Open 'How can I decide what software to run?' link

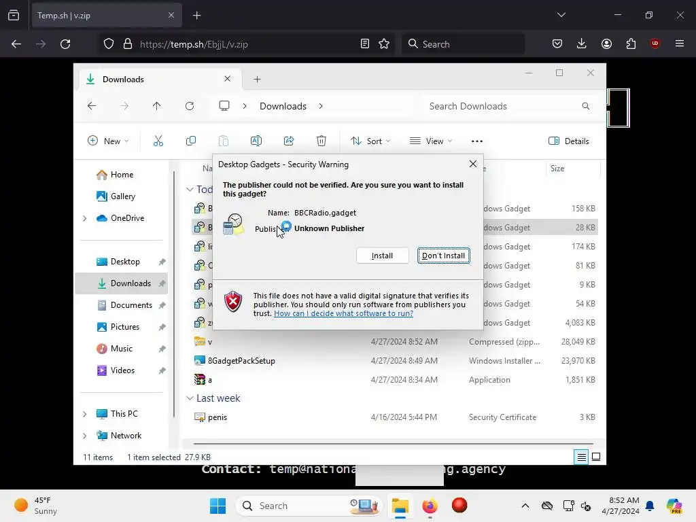[x=343, y=313]
